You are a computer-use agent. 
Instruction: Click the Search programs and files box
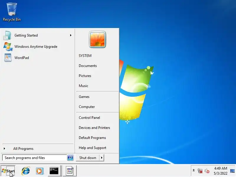coord(35,158)
